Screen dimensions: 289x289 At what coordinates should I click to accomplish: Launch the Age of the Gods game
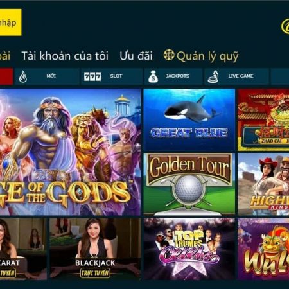click(x=70, y=152)
